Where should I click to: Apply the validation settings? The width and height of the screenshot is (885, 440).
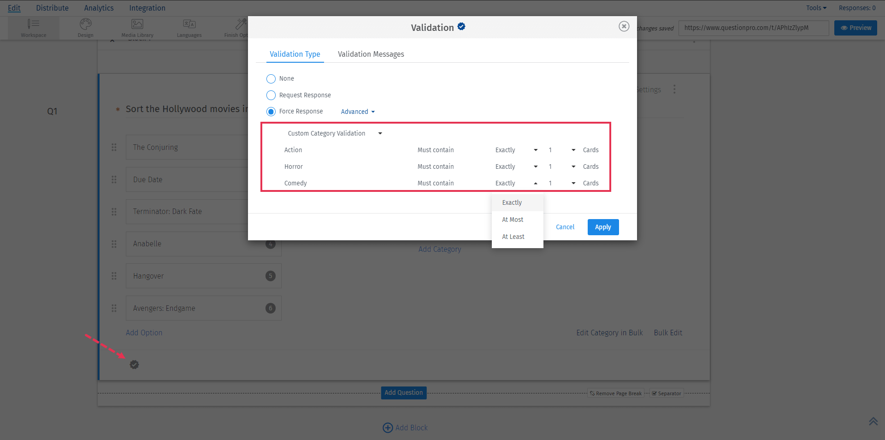(x=603, y=227)
